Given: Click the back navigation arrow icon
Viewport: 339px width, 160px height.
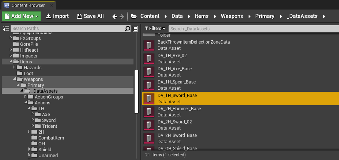Looking at the screenshot, I should click(114, 16).
